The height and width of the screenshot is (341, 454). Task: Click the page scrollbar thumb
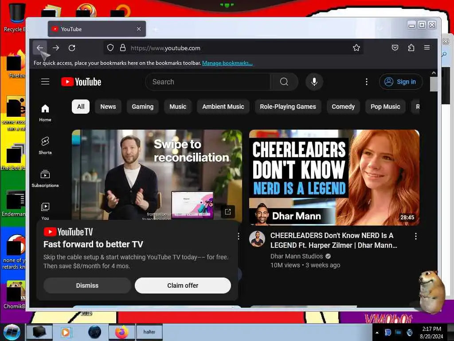pos(434,84)
